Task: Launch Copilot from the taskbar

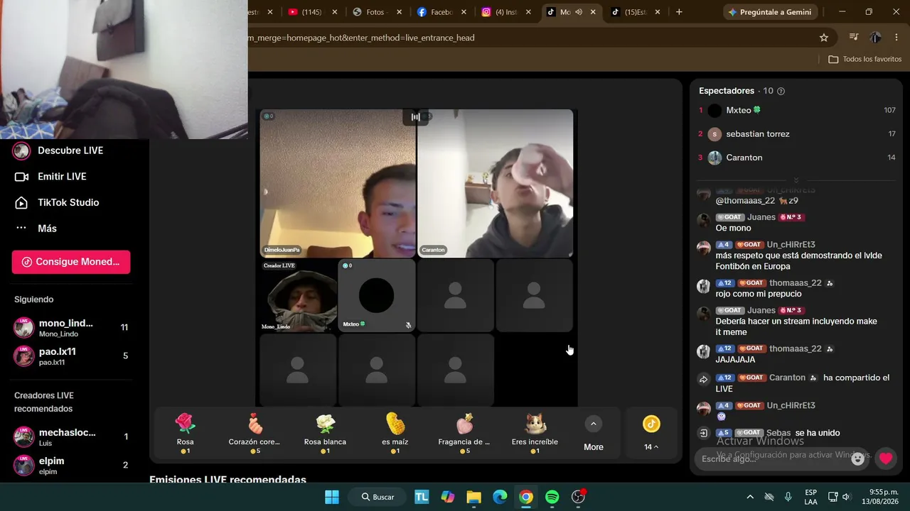Action: pos(448,497)
